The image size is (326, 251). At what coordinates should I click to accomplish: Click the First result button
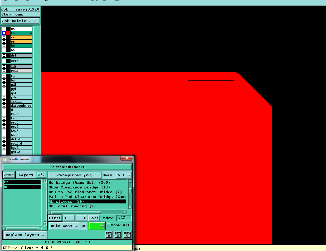click(x=55, y=218)
